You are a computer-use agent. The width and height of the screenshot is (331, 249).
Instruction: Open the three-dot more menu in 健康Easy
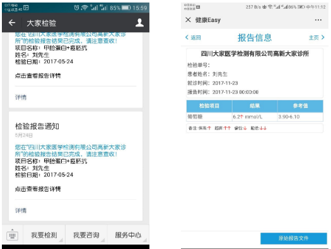pyautogui.click(x=318, y=20)
